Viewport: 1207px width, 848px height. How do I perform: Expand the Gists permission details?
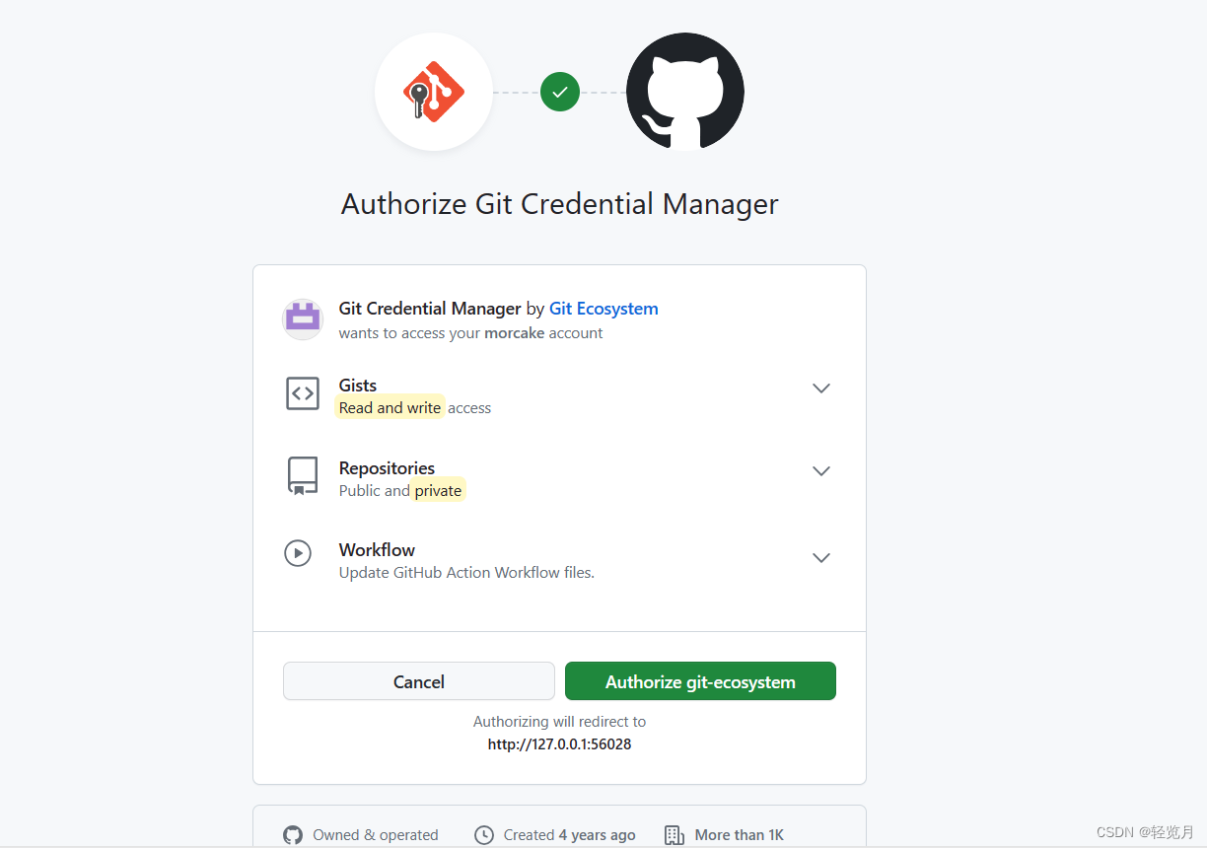820,388
